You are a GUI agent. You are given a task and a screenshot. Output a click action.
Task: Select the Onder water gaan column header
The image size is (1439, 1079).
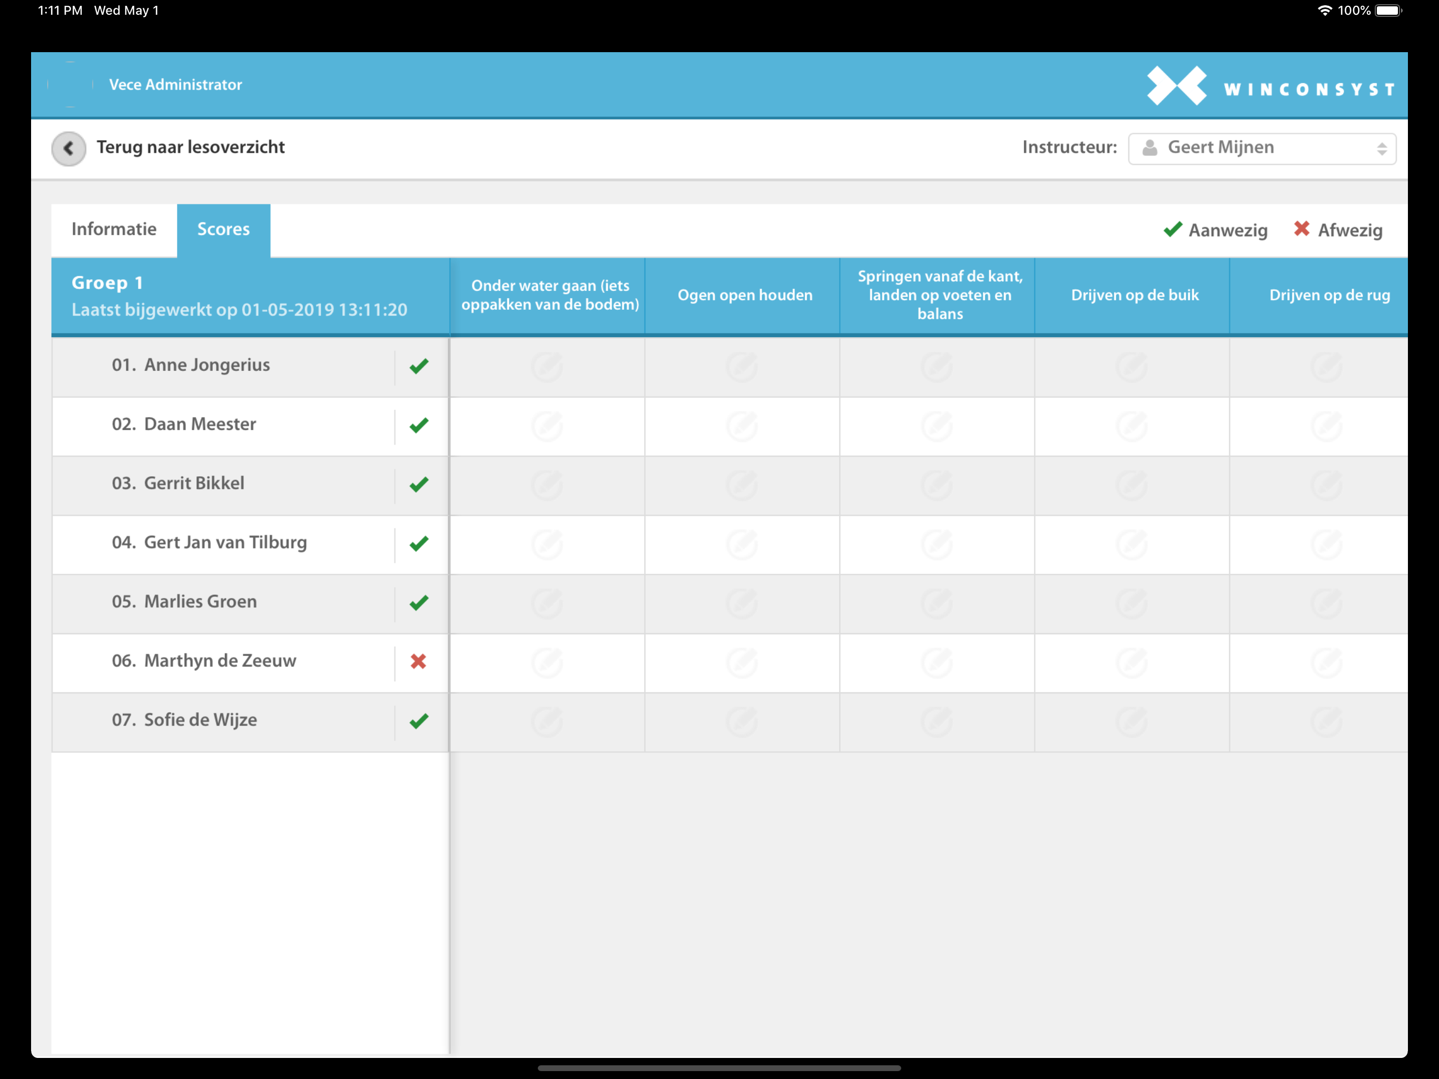click(548, 296)
